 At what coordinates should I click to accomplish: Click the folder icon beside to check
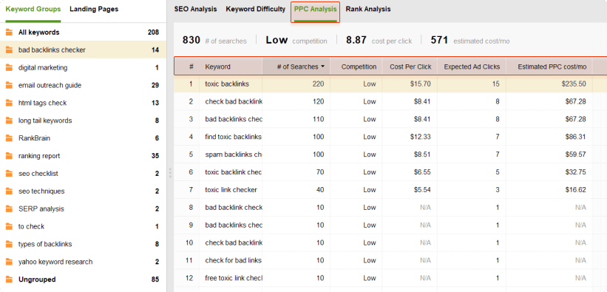(x=10, y=226)
